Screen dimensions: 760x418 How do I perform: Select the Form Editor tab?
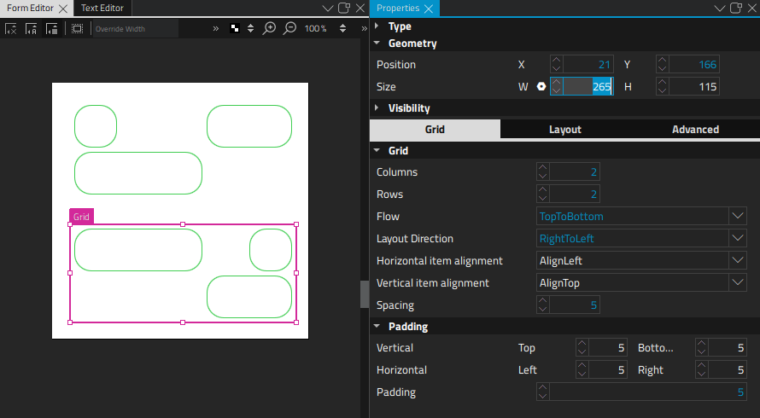(30, 9)
